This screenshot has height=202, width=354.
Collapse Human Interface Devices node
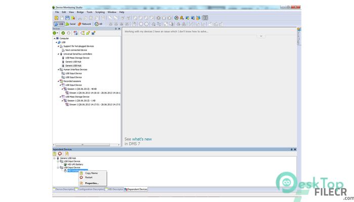click(58, 70)
